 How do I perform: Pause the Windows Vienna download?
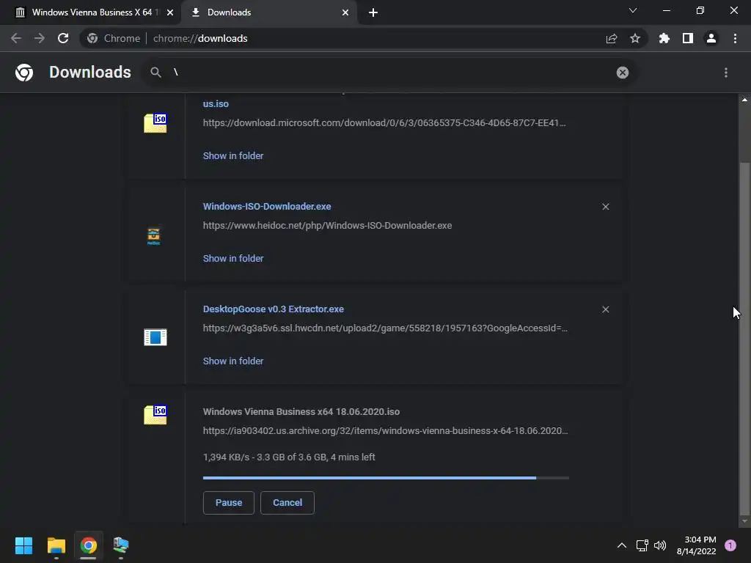(x=229, y=503)
